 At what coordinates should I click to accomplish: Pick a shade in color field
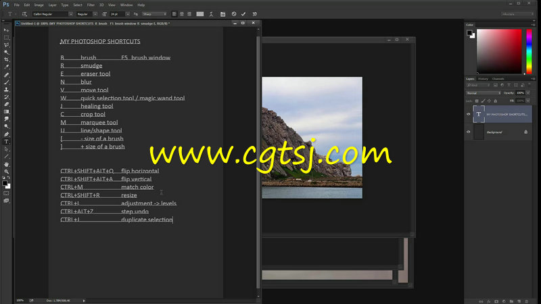[499, 51]
